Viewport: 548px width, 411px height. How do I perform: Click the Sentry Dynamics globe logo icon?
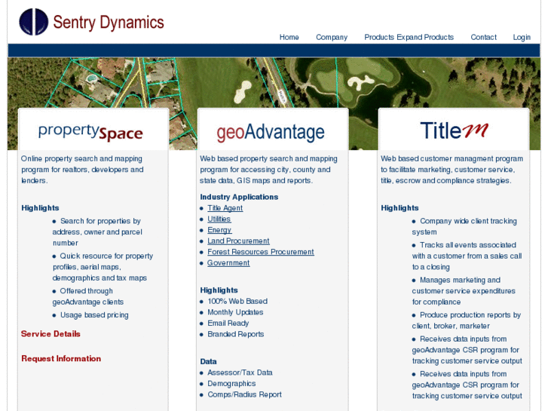[x=34, y=22]
